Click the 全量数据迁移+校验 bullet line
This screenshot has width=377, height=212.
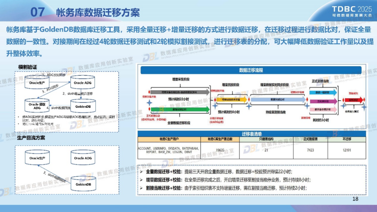coord(219,172)
